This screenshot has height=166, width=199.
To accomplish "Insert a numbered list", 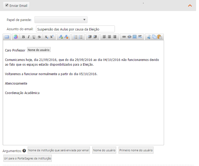I will pyautogui.click(x=75, y=37).
